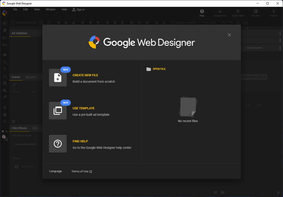Click the Publish icon in top toolbar

[273, 12]
